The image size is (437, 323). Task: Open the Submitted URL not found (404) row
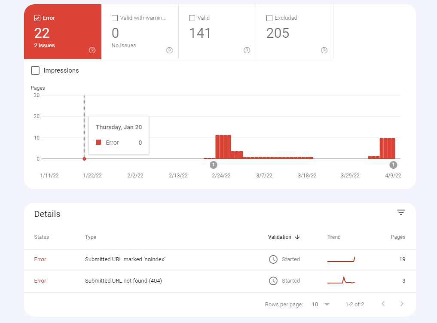123,281
